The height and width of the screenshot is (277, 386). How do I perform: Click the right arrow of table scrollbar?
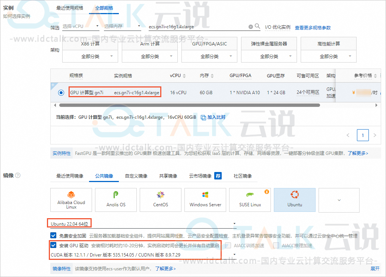click(x=376, y=105)
